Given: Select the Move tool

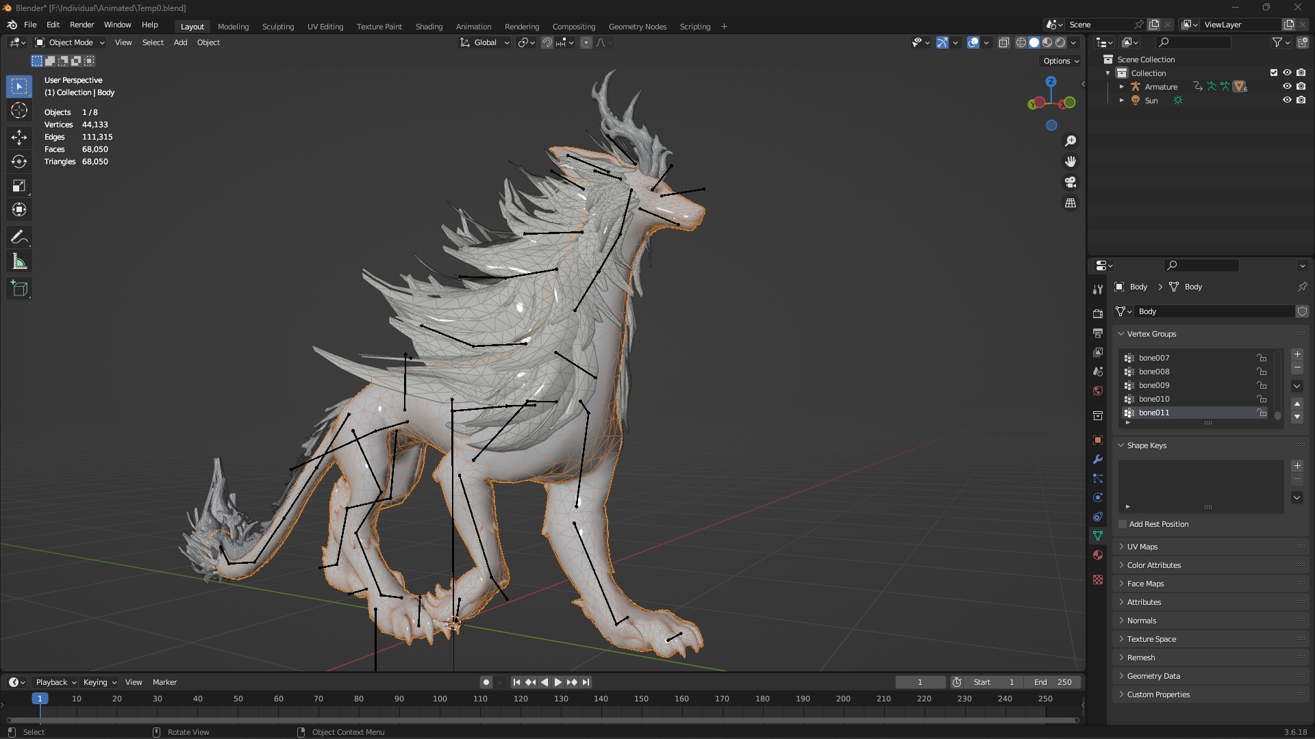Looking at the screenshot, I should pos(19,137).
